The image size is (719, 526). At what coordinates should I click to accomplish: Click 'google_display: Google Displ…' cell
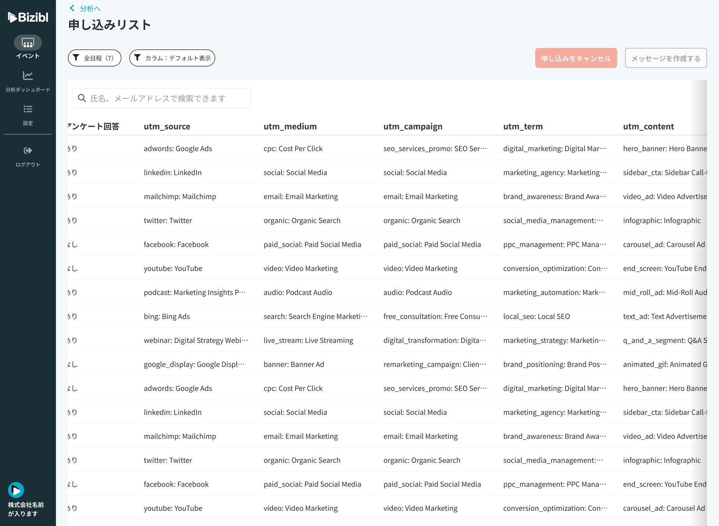194,364
